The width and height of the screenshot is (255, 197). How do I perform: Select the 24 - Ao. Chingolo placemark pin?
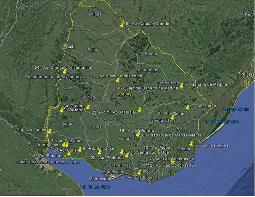(65, 71)
